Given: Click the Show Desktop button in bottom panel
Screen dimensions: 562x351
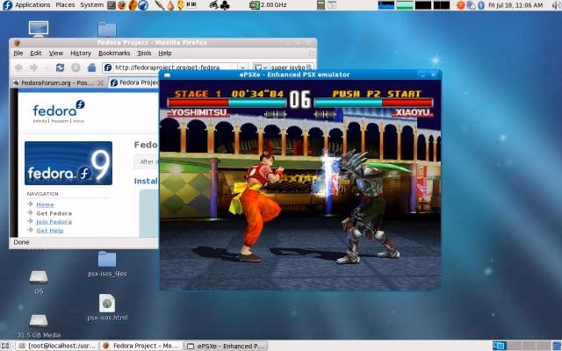Looking at the screenshot, I should click(x=5, y=346).
